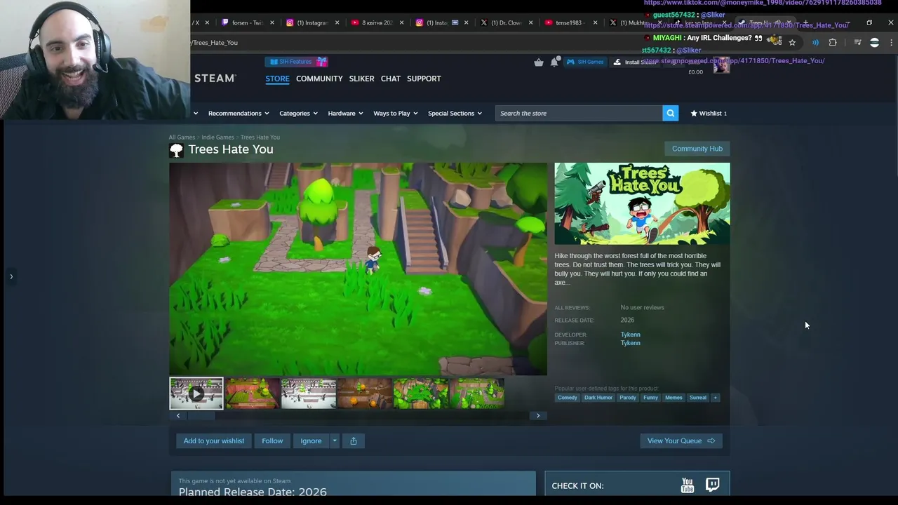Click the thumbnail strip scroll handle

click(x=201, y=416)
